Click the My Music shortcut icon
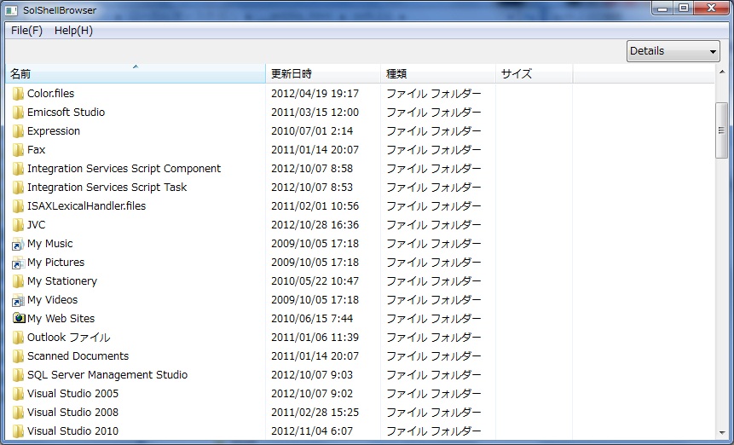The image size is (734, 445). click(18, 244)
